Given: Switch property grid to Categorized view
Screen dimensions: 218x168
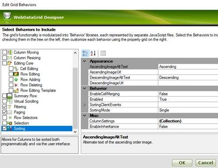Looking at the screenshot, I should [85, 53].
